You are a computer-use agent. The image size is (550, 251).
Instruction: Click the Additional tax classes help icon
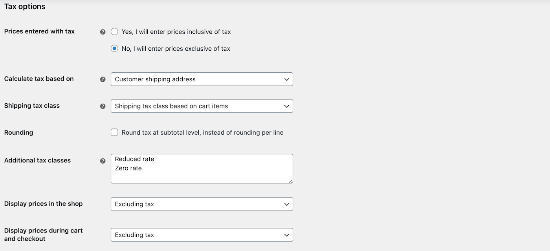pos(103,161)
